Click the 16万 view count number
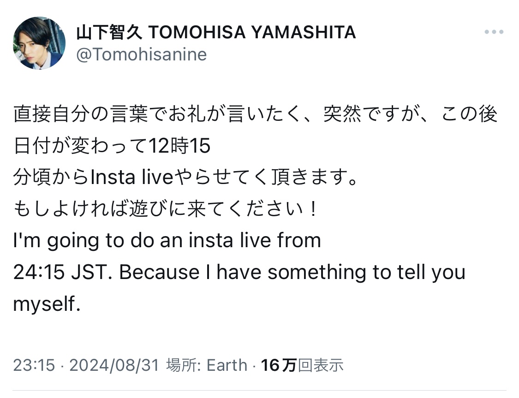Image resolution: width=519 pixels, height=398 pixels. 278,365
